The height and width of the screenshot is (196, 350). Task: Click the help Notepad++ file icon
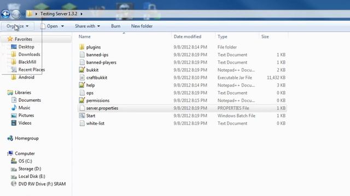coord(82,85)
